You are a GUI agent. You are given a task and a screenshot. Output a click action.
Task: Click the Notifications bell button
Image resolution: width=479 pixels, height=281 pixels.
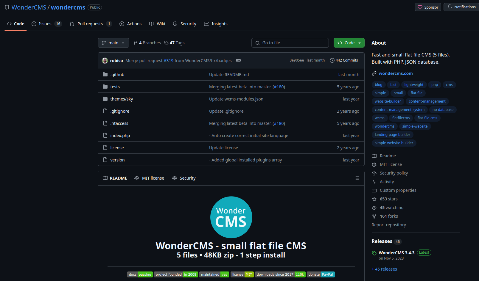(461, 7)
